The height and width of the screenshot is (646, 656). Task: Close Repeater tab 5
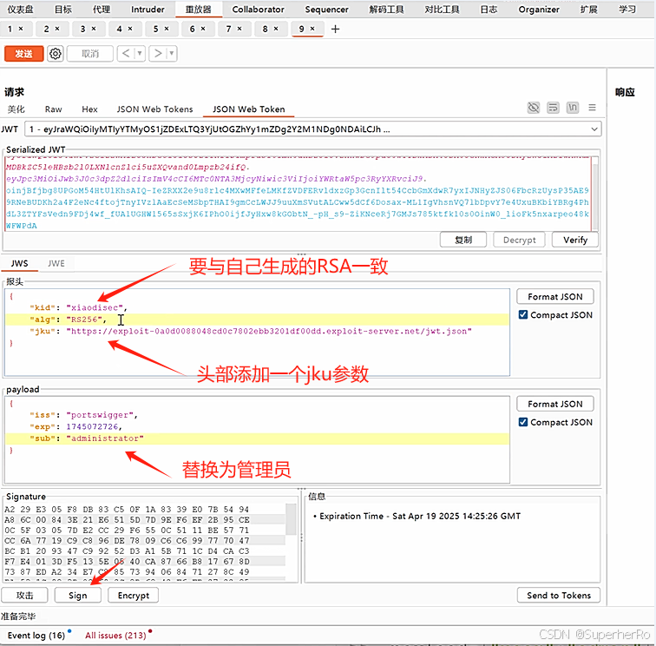click(167, 29)
